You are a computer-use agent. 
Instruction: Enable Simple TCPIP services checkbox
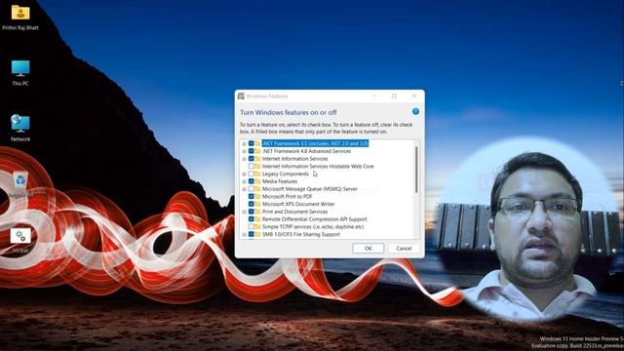(252, 226)
